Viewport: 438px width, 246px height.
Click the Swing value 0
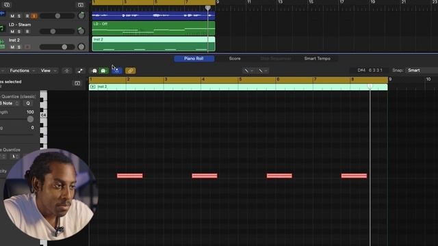[32, 128]
